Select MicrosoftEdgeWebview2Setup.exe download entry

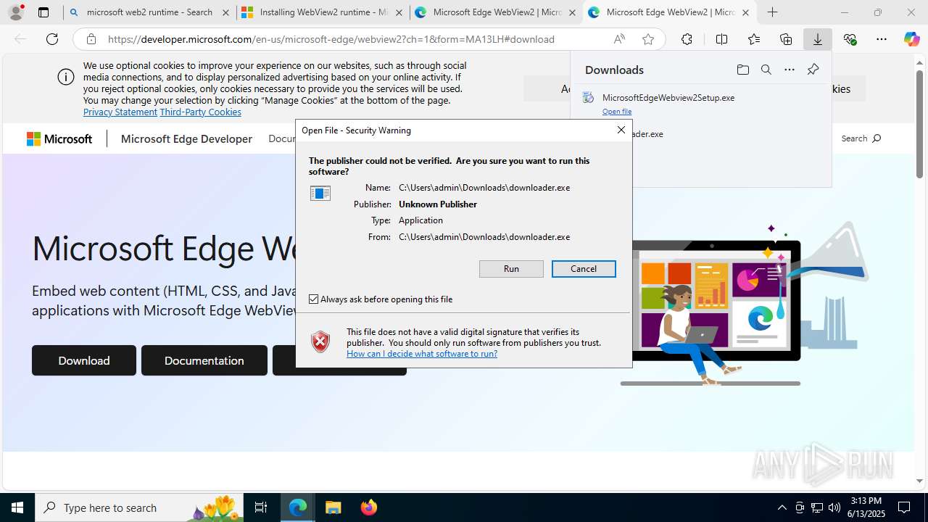point(700,102)
